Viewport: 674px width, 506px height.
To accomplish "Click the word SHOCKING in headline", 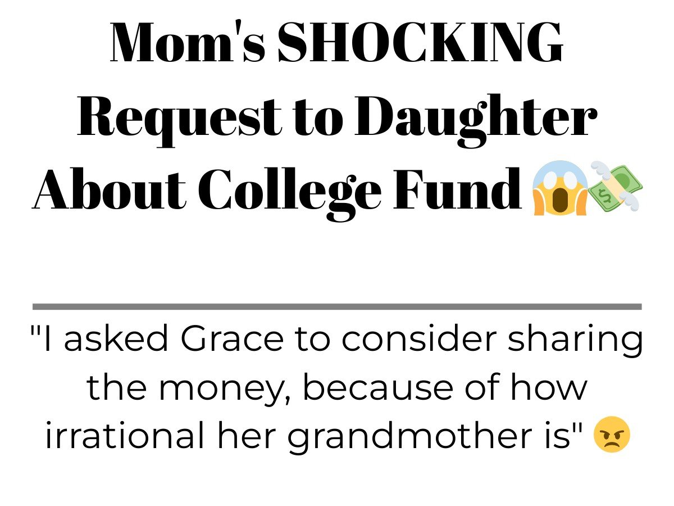I will 420,43.
